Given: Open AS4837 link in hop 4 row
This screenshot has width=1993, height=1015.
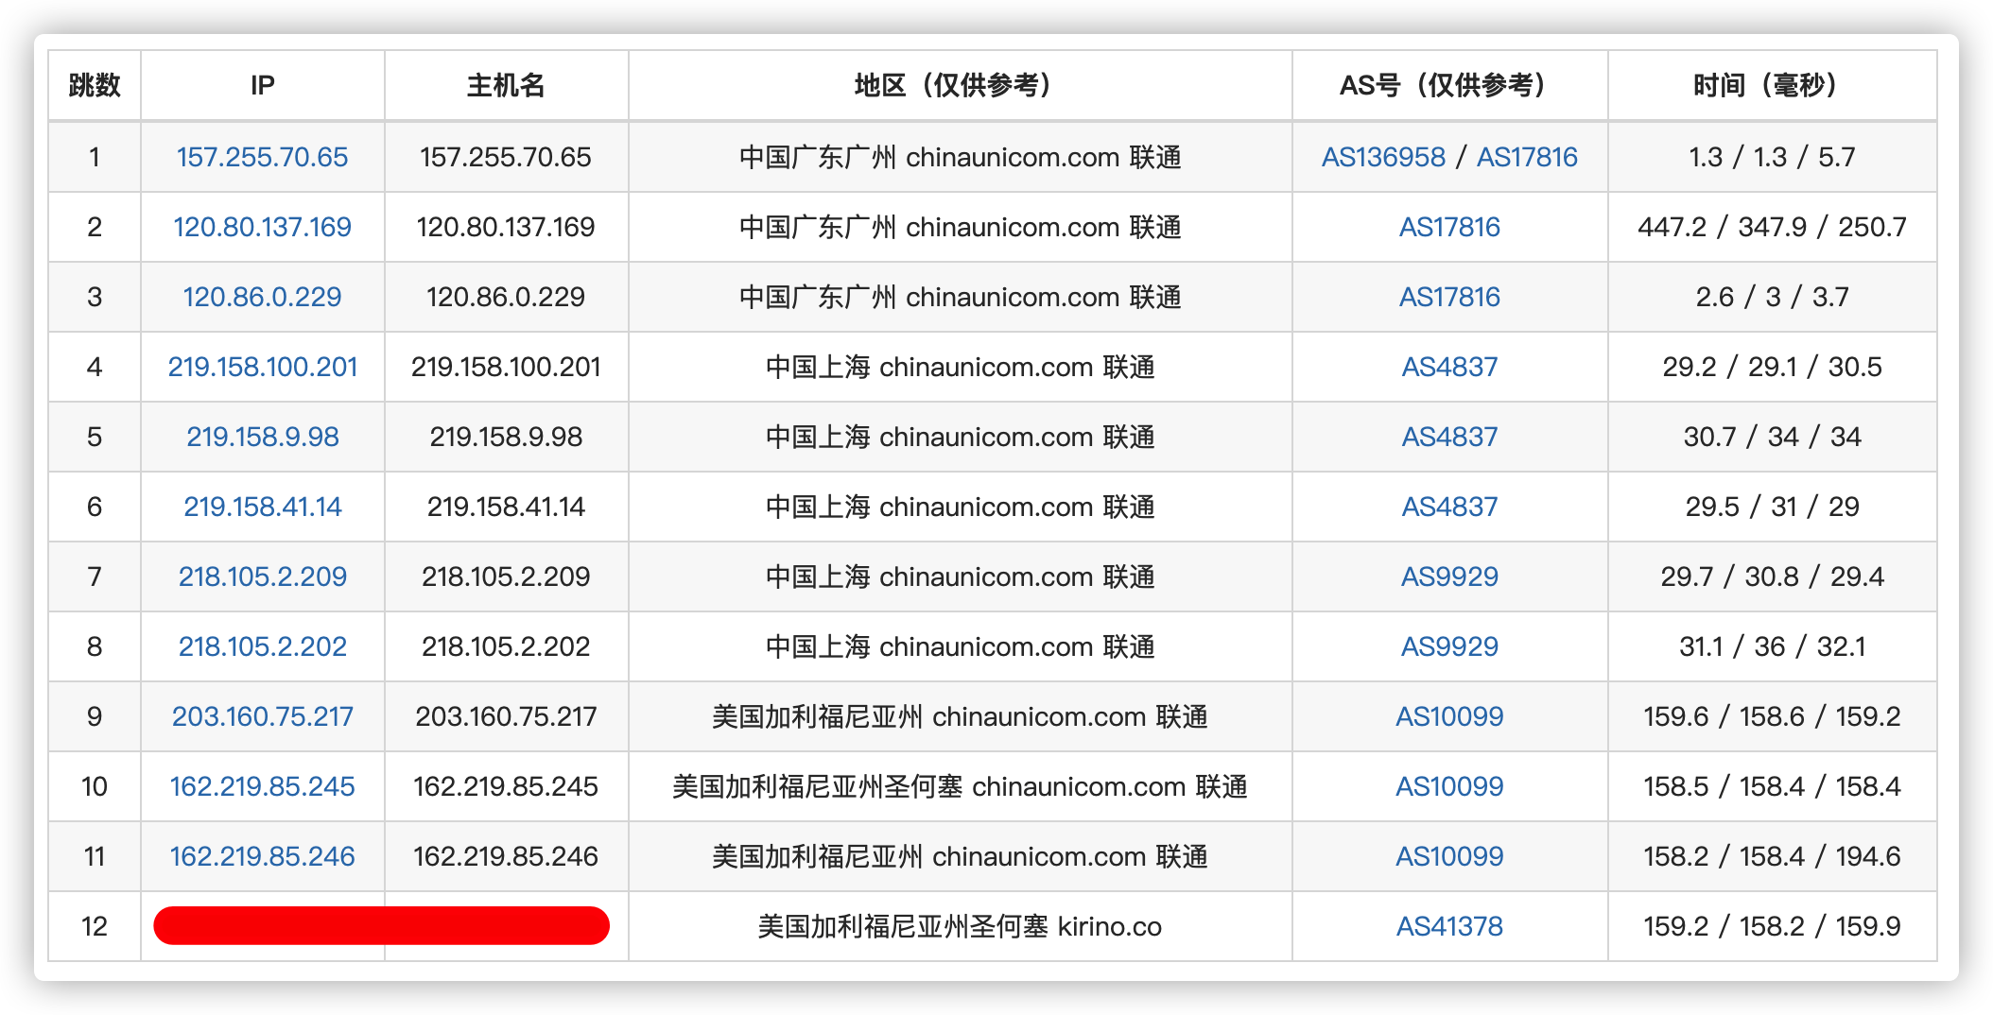Looking at the screenshot, I should tap(1449, 367).
